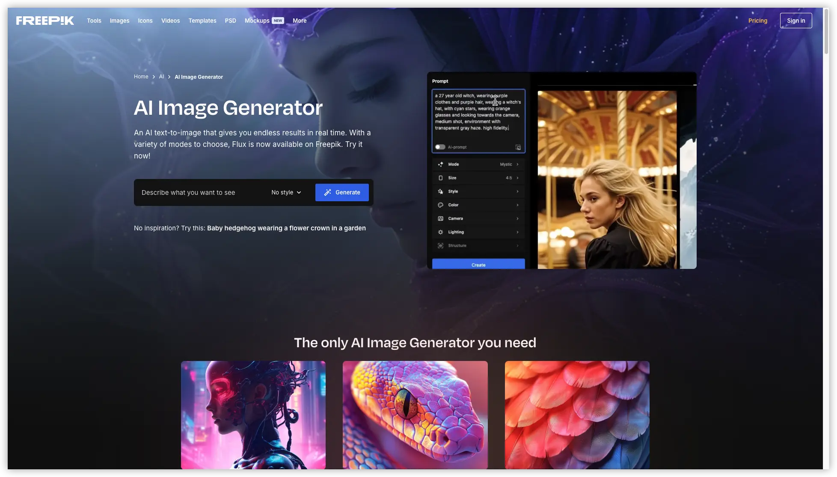The width and height of the screenshot is (837, 477).
Task: Open the pink snake thumbnail
Action: coord(415,414)
